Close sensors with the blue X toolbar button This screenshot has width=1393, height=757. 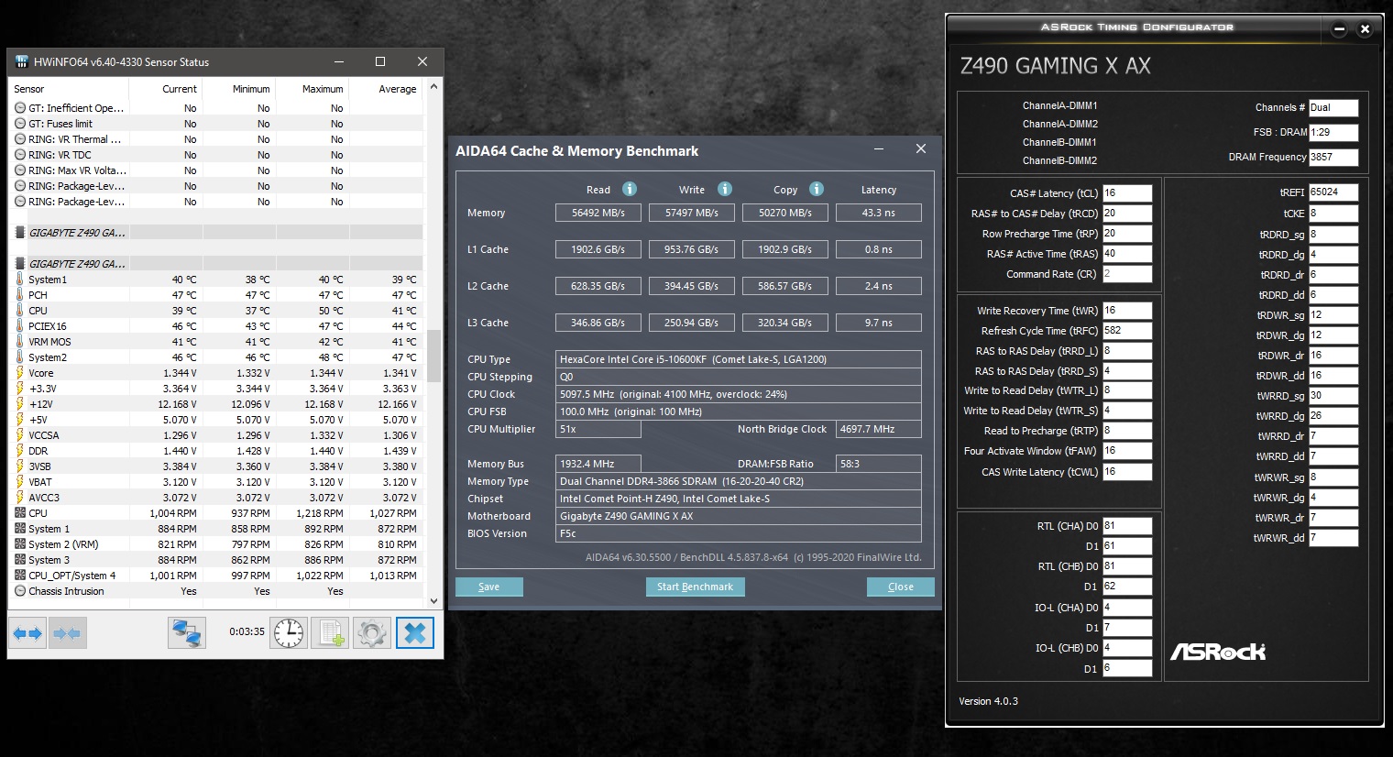[414, 633]
